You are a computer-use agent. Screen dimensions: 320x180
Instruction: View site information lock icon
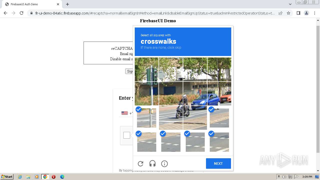[x=31, y=13]
